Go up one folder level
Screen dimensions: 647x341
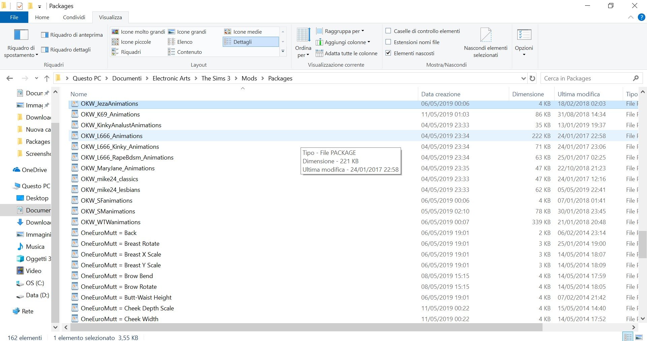click(x=47, y=78)
